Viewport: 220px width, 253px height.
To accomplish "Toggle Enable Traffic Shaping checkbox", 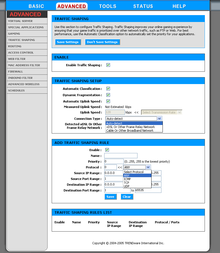I will point(108,65).
